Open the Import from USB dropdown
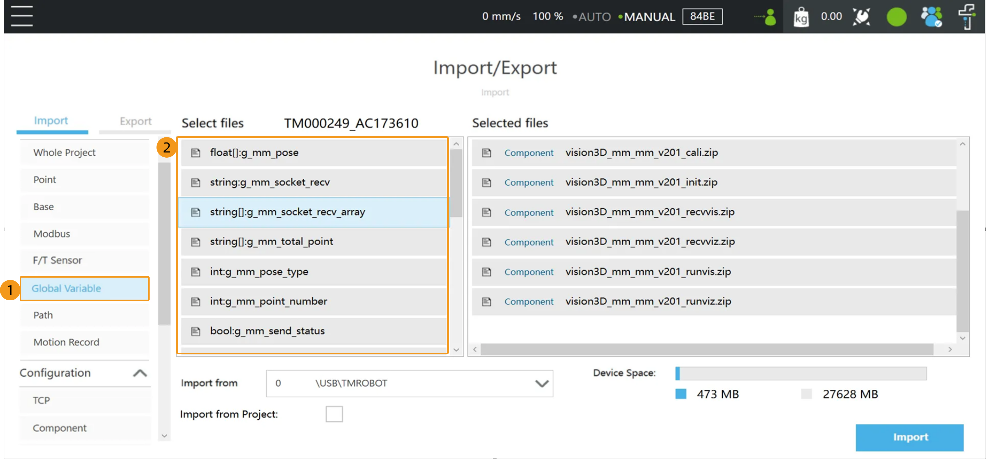This screenshot has width=986, height=459. [x=409, y=383]
